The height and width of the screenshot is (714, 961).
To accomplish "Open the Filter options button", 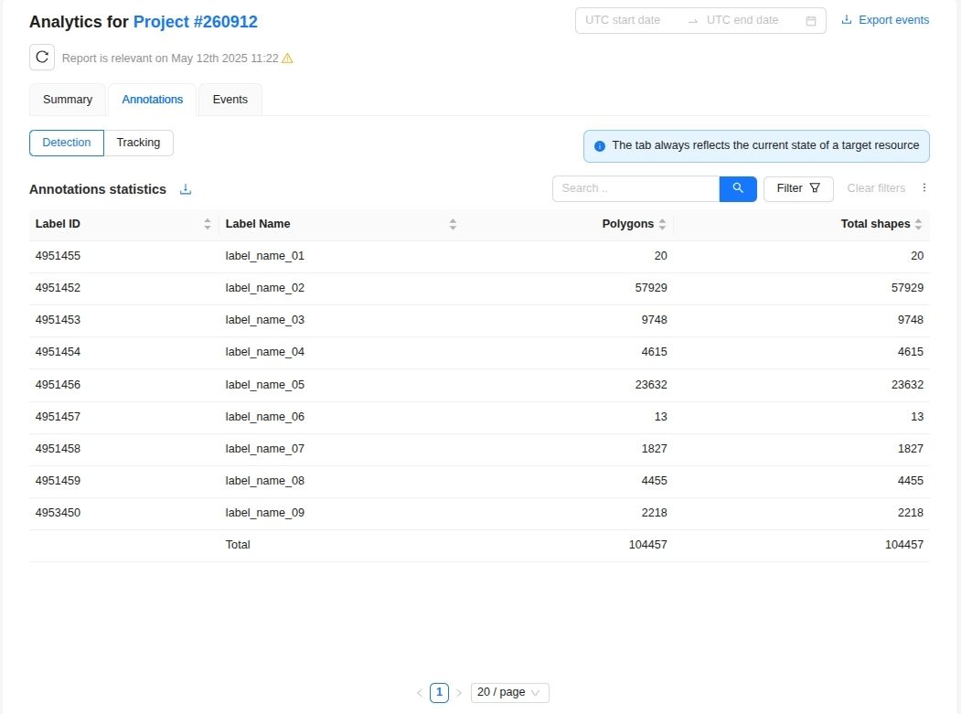I will pos(798,188).
